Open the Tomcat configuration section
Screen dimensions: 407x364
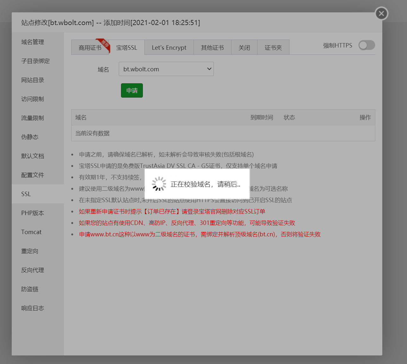31,232
